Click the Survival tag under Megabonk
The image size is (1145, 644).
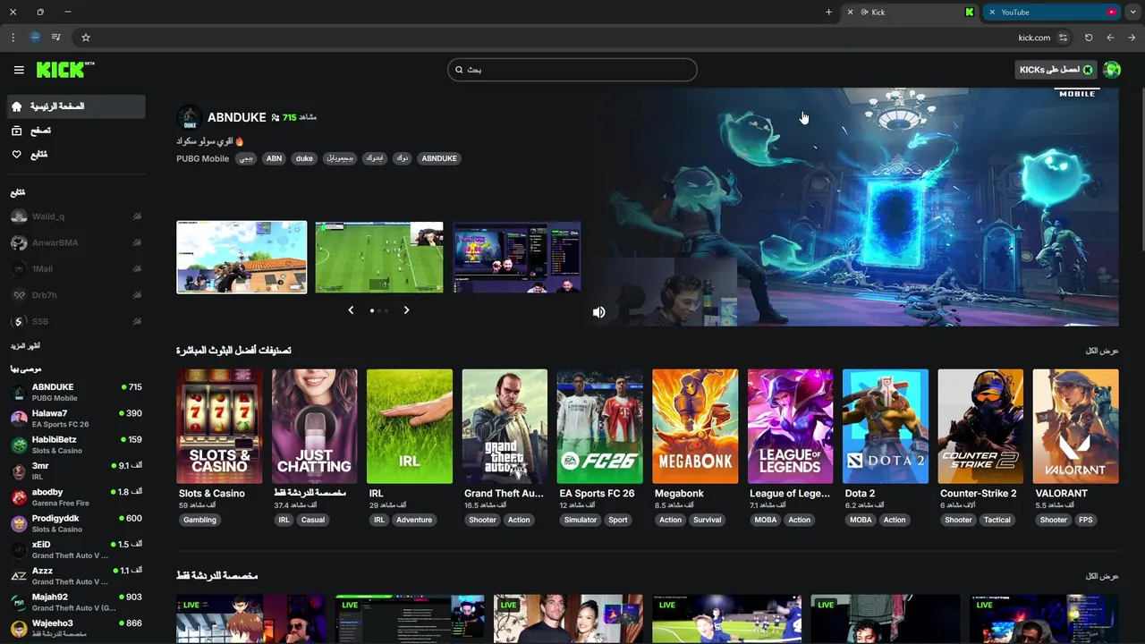point(707,520)
